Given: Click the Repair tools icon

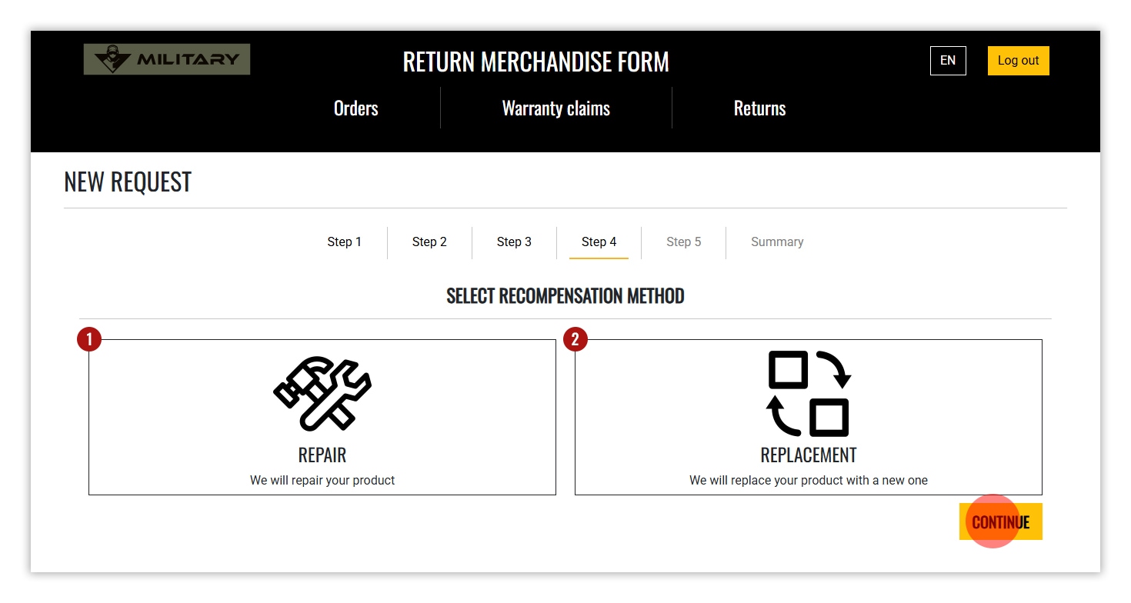Looking at the screenshot, I should 322,393.
